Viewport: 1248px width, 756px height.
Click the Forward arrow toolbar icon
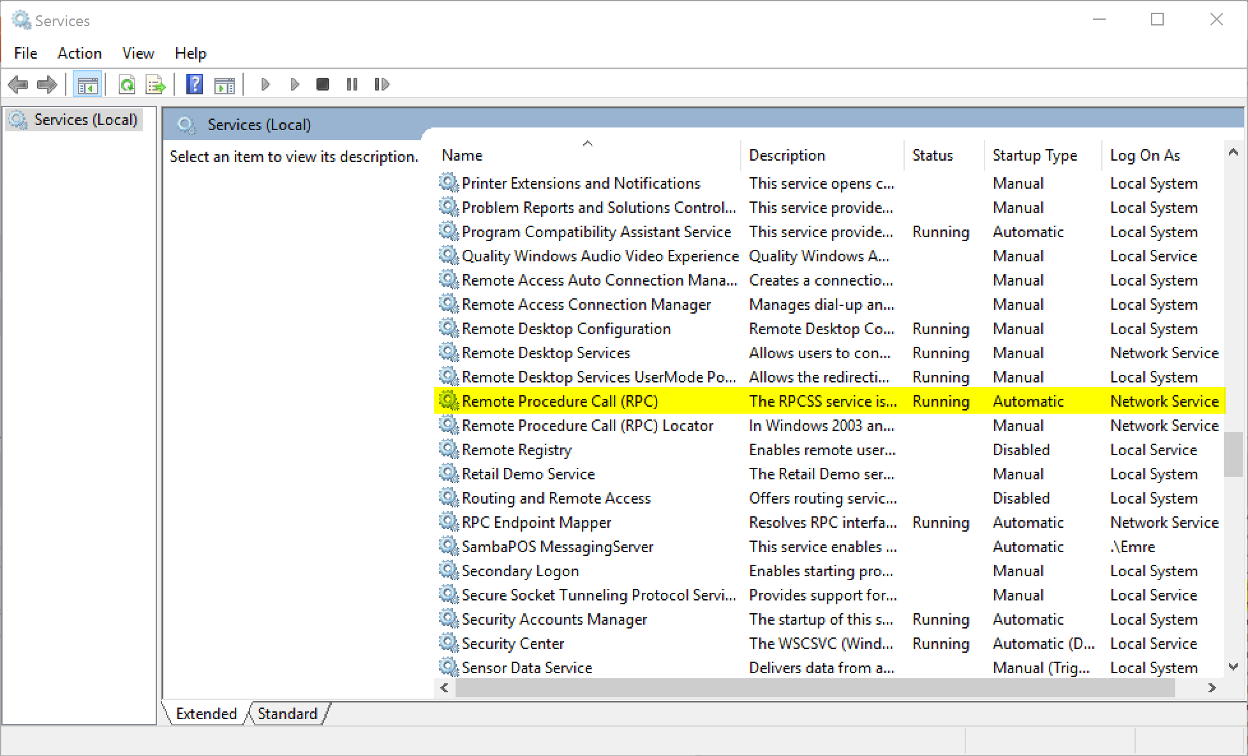click(x=47, y=84)
